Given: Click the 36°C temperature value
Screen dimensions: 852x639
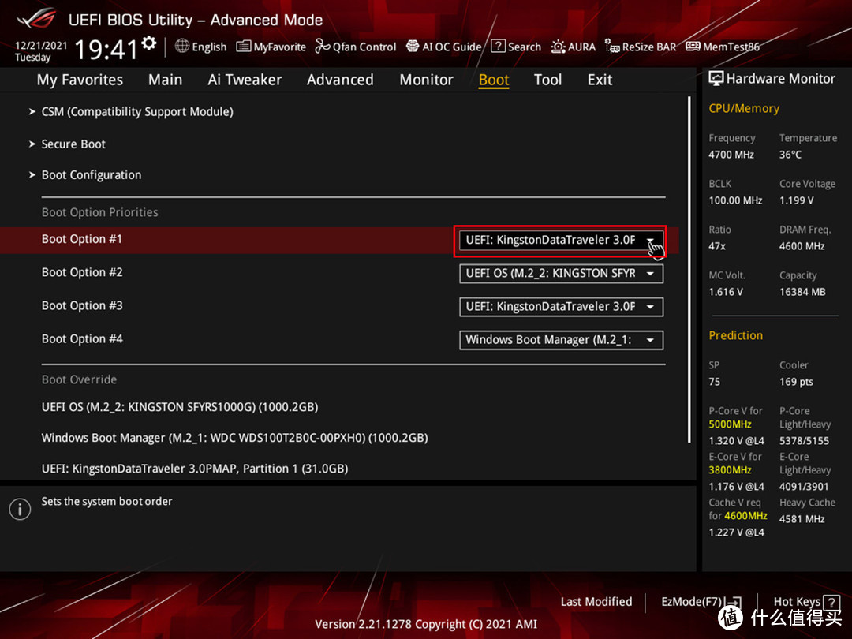Looking at the screenshot, I should [x=790, y=155].
